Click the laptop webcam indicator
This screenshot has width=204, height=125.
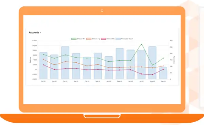[102, 11]
